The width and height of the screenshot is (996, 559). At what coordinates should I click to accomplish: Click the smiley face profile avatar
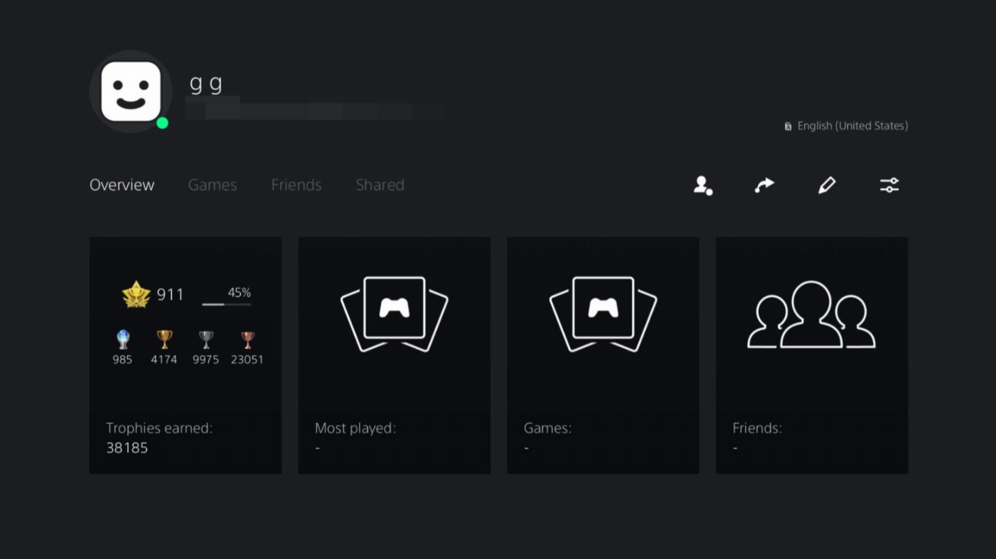[x=131, y=91]
